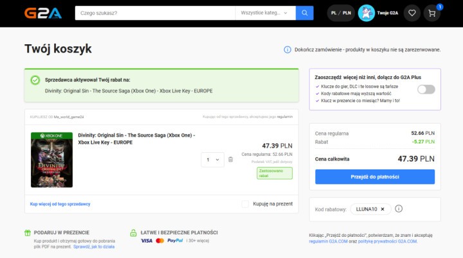Toggle the G2A Plus switch

pyautogui.click(x=426, y=89)
